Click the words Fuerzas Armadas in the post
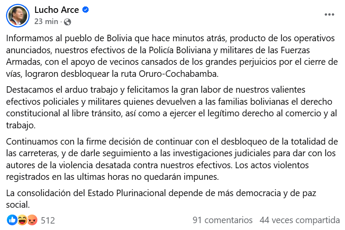 pos(296,50)
